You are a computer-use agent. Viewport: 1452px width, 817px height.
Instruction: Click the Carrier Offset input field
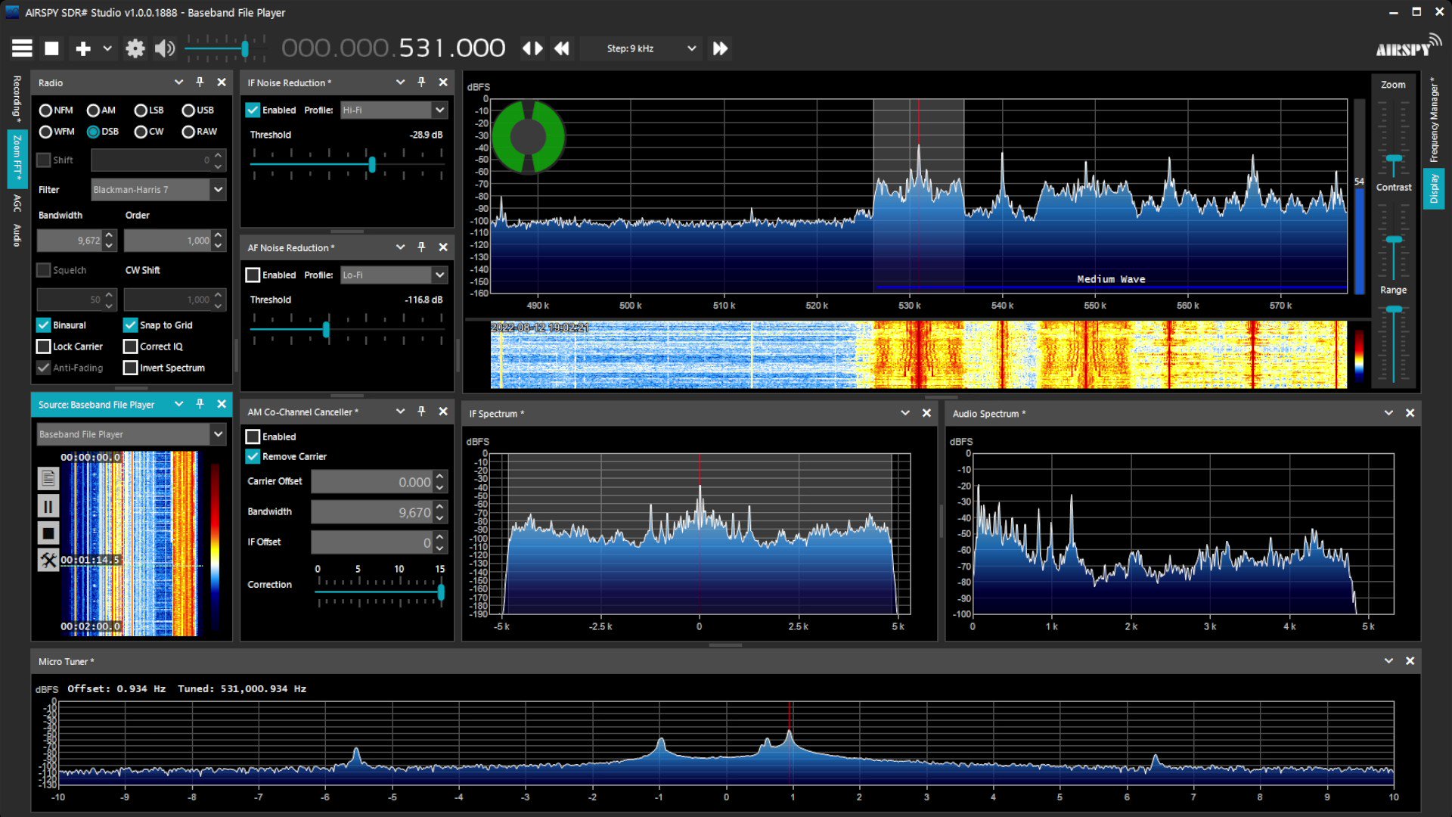click(372, 482)
